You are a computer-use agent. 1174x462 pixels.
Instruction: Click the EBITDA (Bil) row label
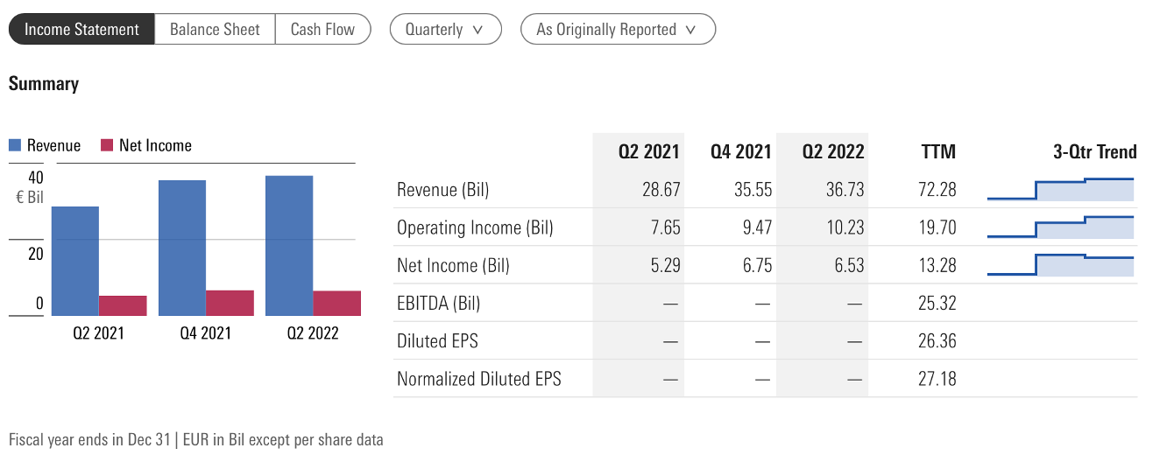click(438, 304)
